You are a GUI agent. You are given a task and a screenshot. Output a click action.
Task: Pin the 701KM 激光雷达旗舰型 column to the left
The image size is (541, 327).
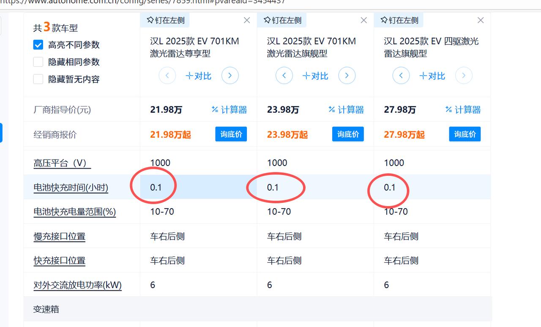point(282,20)
